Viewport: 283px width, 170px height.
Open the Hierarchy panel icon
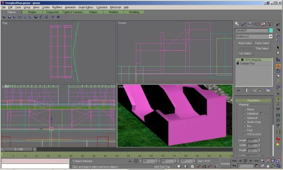point(250,24)
